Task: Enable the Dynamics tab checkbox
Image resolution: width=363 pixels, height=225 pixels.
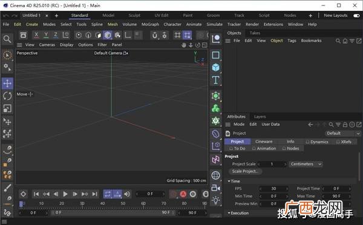Action: [307, 142]
